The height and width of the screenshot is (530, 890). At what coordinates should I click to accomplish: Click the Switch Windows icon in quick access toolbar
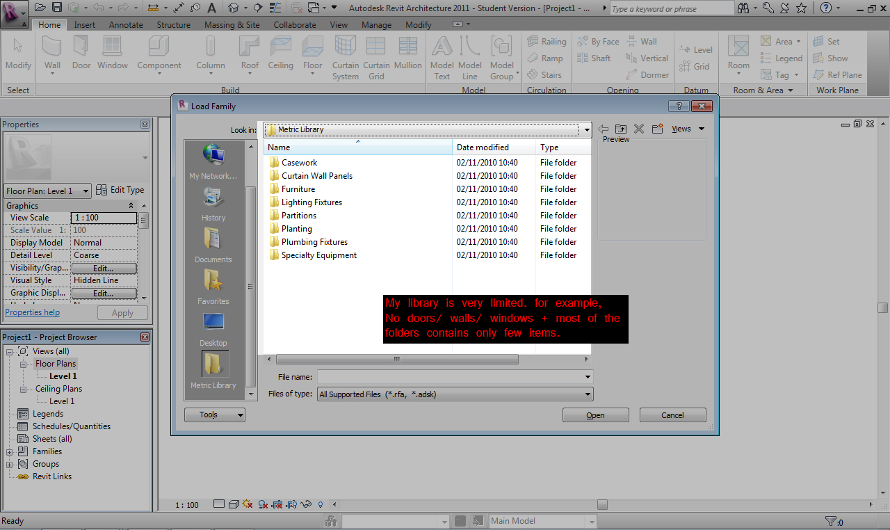[314, 8]
